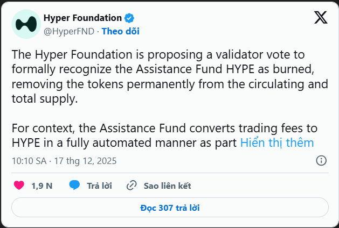Open the tweet info icon
This screenshot has height=228, width=339.
[321, 160]
